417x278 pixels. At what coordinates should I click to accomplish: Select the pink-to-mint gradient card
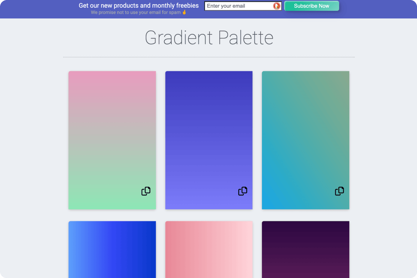point(112,140)
